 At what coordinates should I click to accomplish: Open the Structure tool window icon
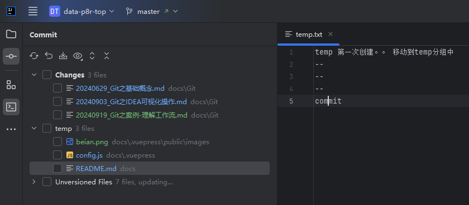pyautogui.click(x=11, y=85)
